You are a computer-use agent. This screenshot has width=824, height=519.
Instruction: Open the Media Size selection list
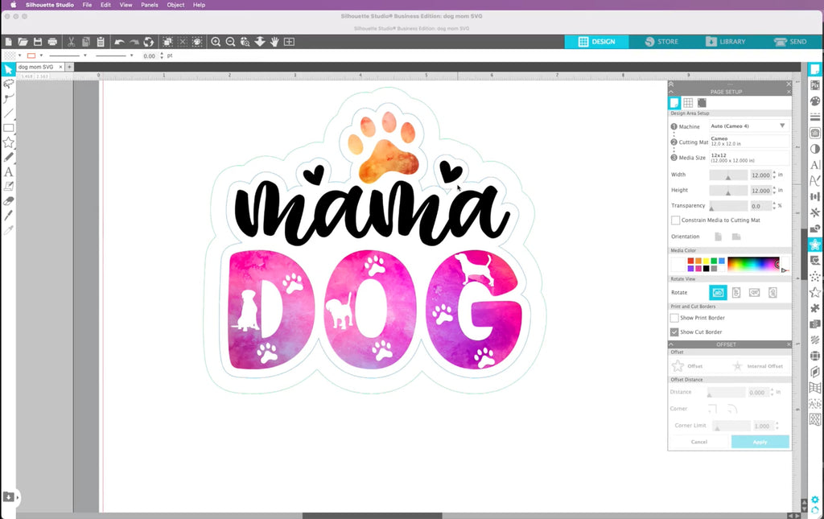coord(749,158)
